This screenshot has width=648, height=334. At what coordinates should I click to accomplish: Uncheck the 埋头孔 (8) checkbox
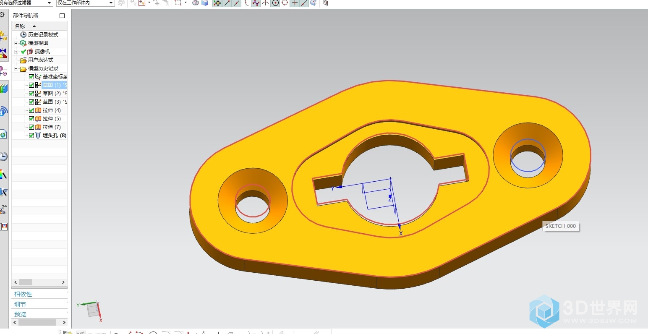click(x=31, y=136)
